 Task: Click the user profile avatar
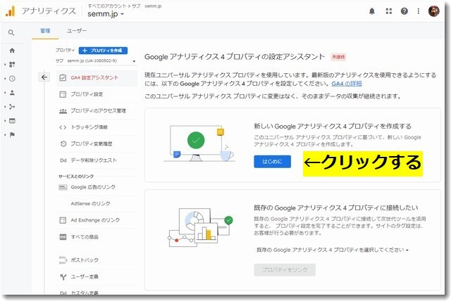tap(433, 11)
